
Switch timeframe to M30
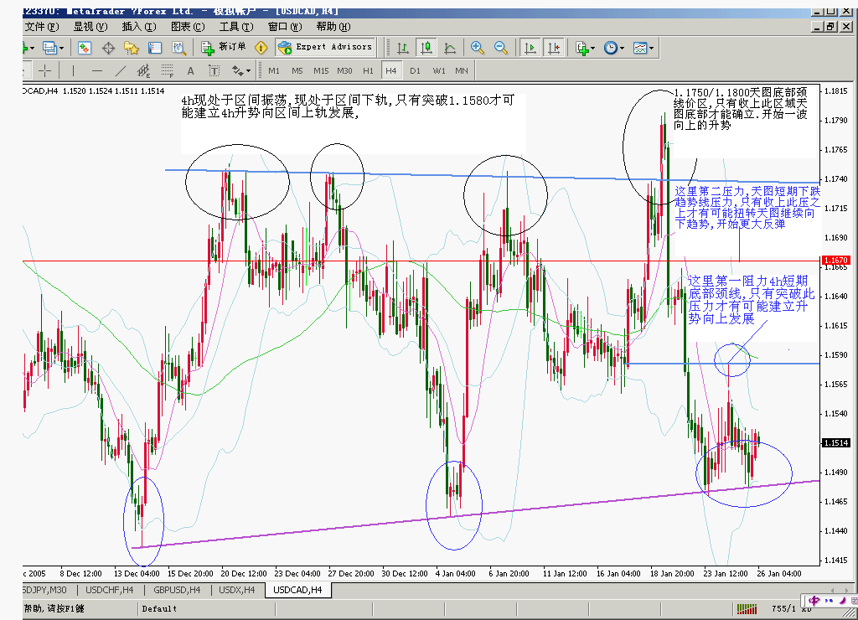coord(344,70)
